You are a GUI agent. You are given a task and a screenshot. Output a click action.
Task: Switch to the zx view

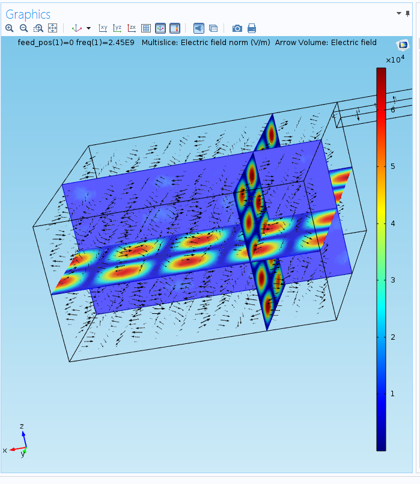pos(132,28)
